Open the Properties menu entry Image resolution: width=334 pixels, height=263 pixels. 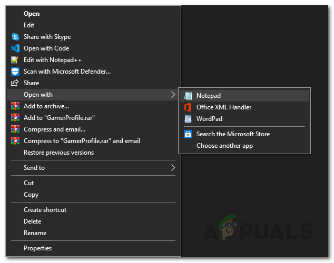(x=37, y=248)
